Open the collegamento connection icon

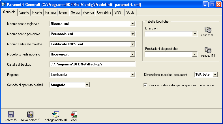pyautogui.click(x=56, y=114)
